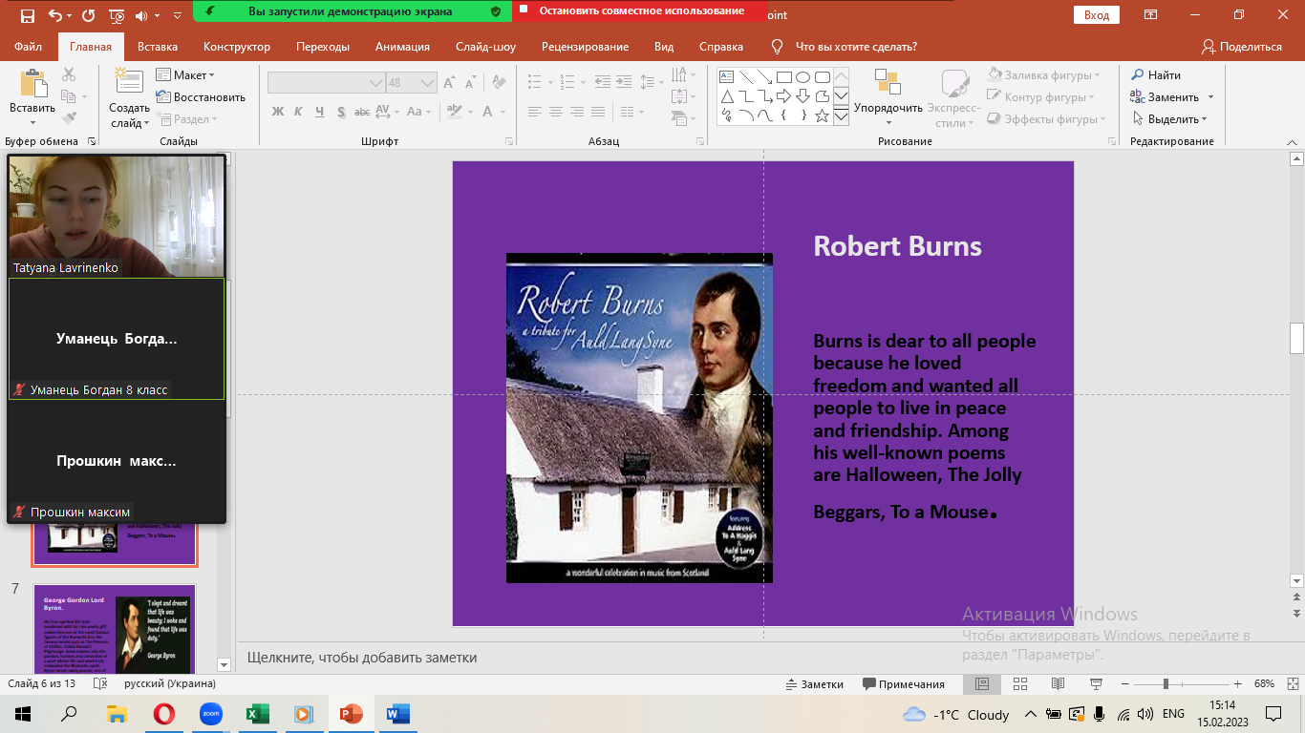Viewport: 1305px width, 733px height.
Task: Click the Format Painter brush icon
Action: [69, 118]
